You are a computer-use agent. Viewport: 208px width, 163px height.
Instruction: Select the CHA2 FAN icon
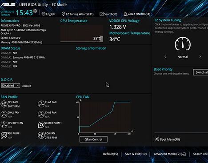(4, 115)
